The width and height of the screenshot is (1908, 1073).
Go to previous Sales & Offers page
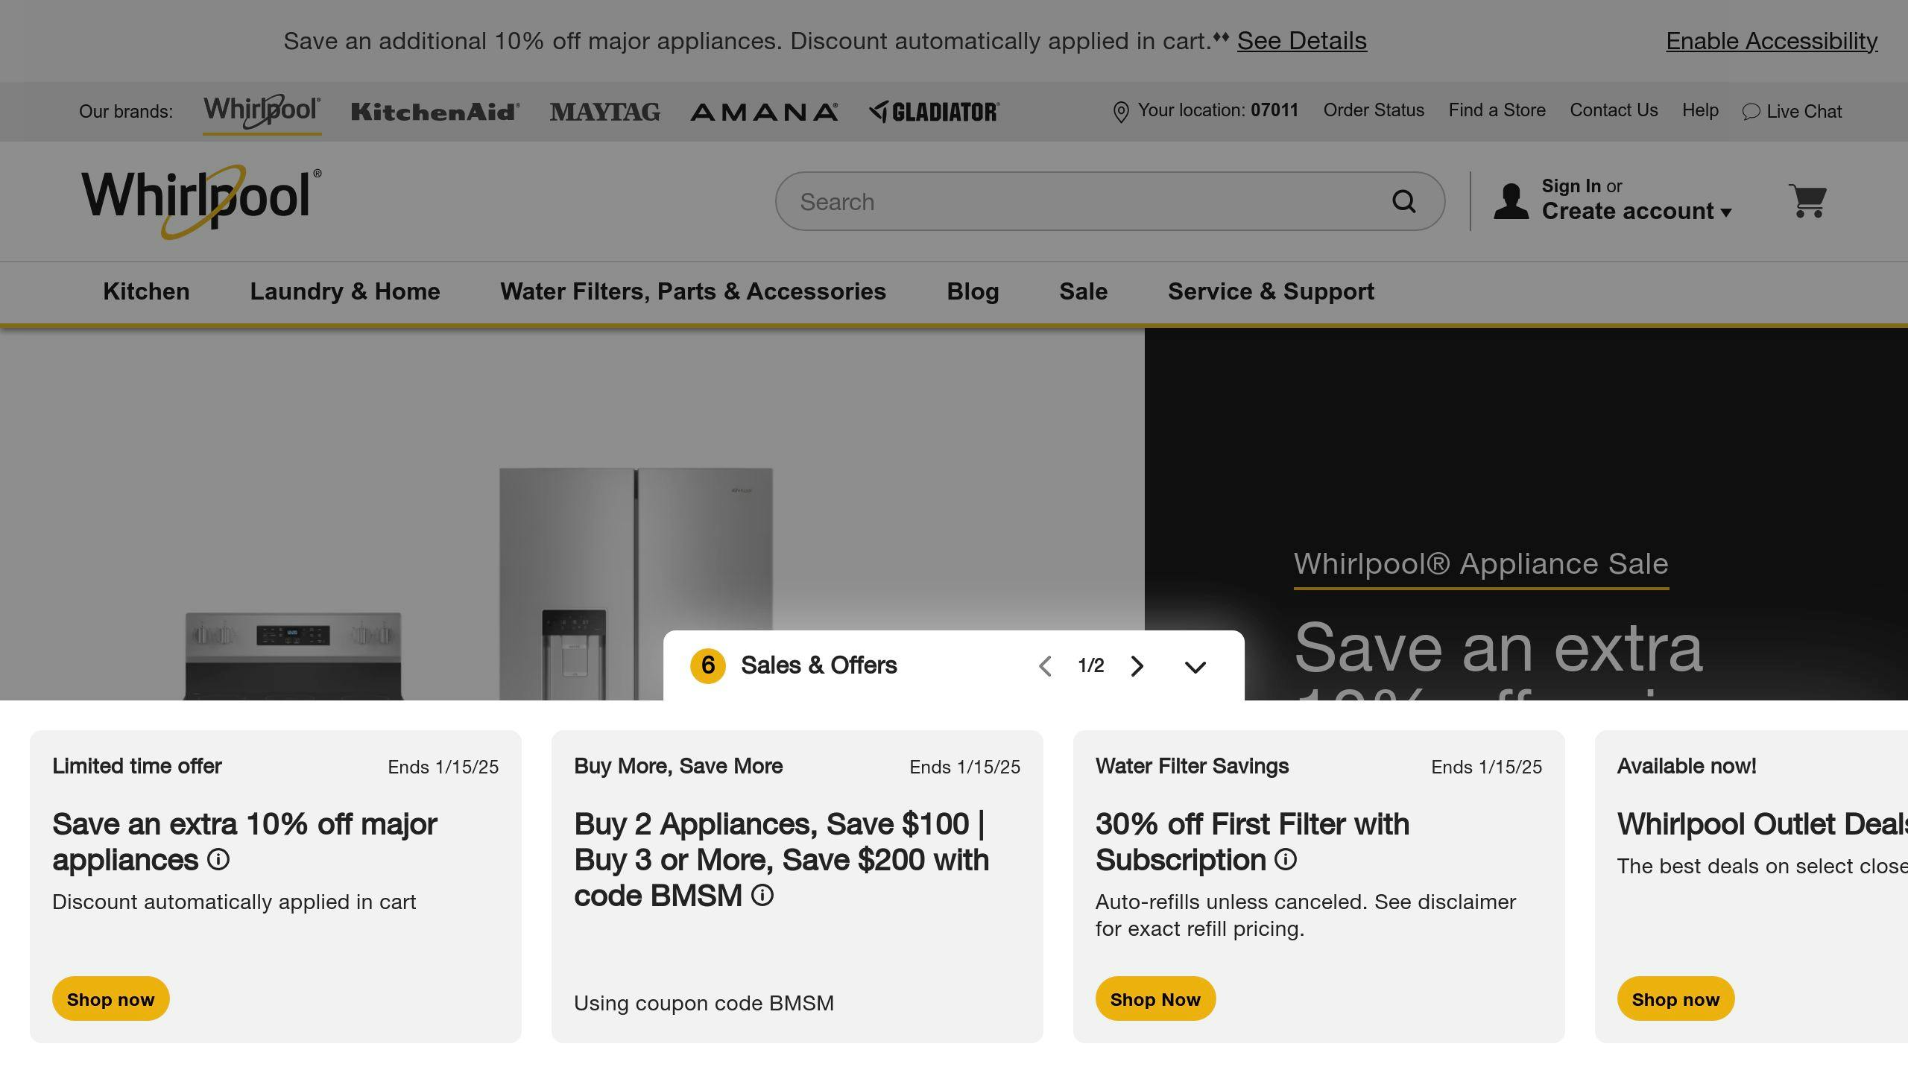(x=1045, y=666)
